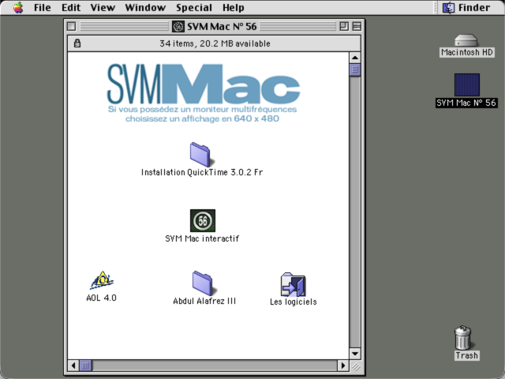This screenshot has width=505, height=379.
Task: Select the Trash icon
Action: pos(463,337)
